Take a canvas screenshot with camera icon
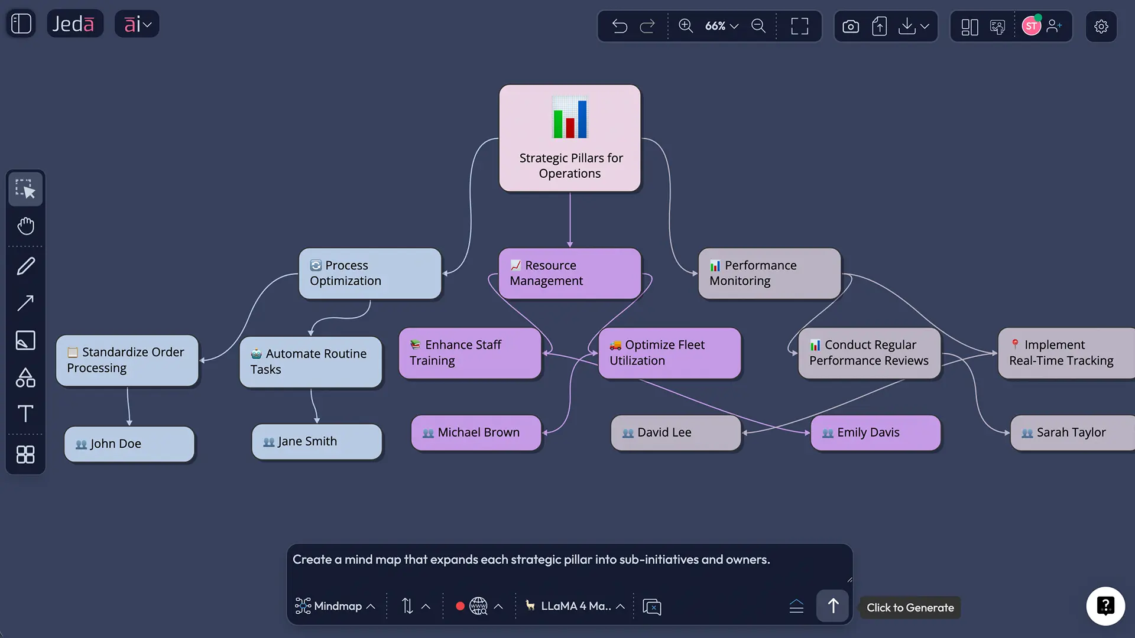 tap(850, 27)
